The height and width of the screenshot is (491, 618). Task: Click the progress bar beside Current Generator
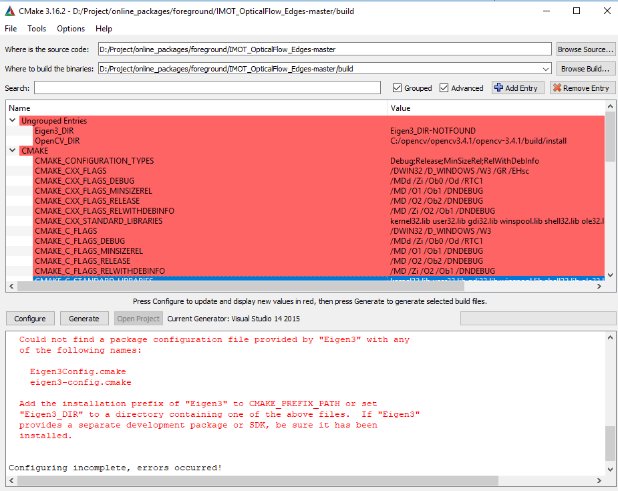538,319
